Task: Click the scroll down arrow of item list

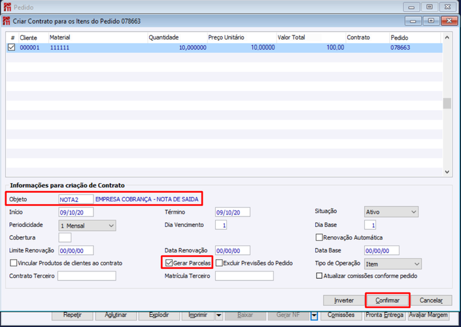Action: 447,172
